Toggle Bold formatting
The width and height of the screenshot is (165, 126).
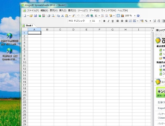pyautogui.click(x=104, y=21)
